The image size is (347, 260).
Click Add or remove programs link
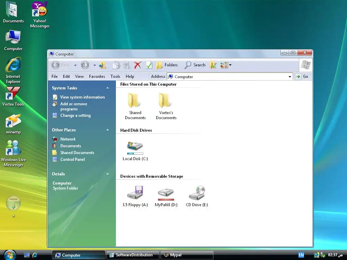click(x=74, y=106)
